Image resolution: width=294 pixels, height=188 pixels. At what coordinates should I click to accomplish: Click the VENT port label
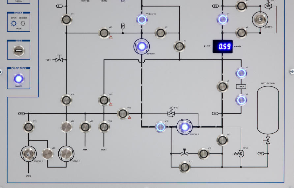coord(104,150)
